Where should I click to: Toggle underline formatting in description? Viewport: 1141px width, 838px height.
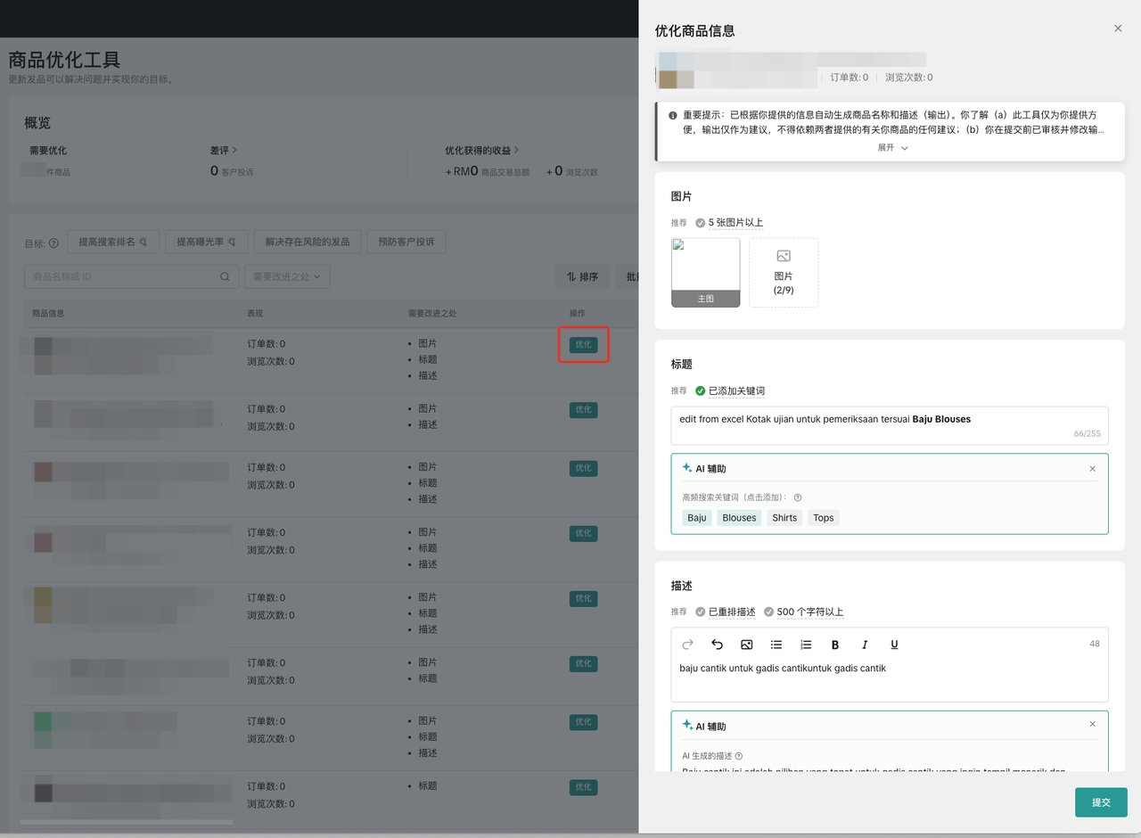point(894,645)
